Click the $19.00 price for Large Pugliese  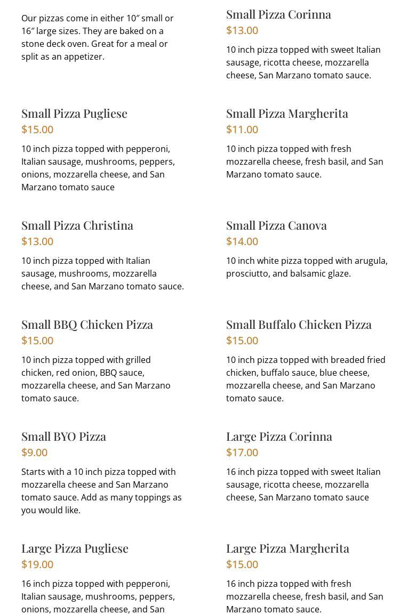coord(37,564)
